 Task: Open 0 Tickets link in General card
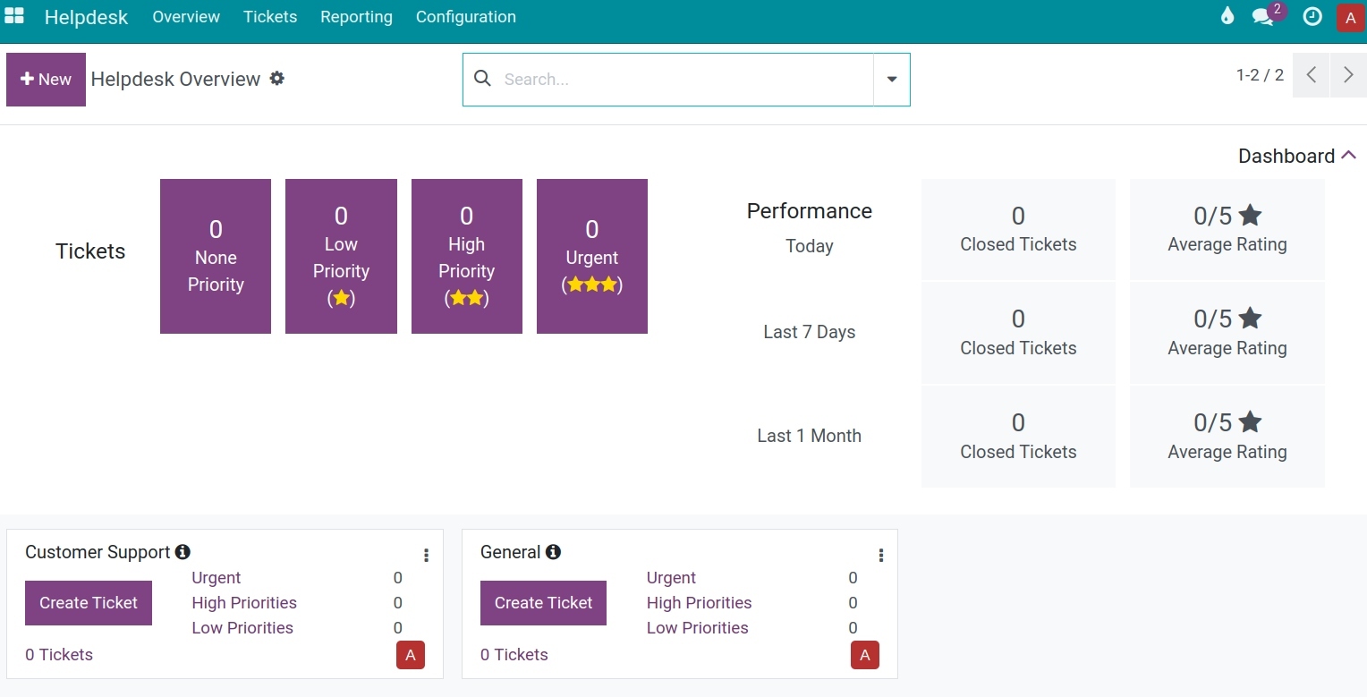514,655
